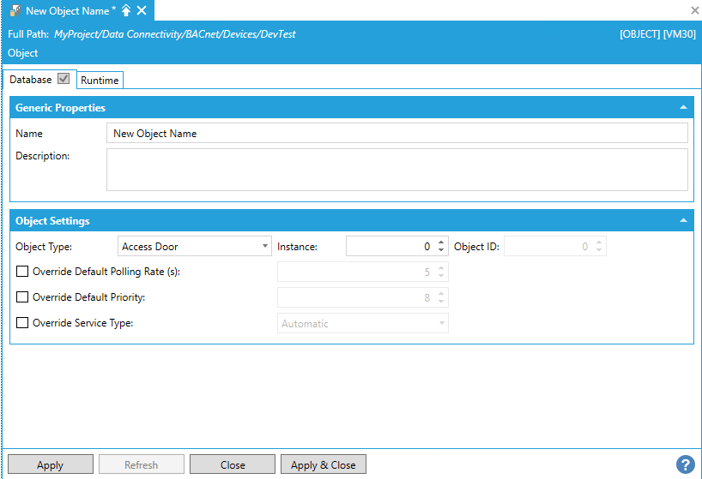Screen dimensions: 702x479
Task: Click the help question mark icon
Action: [685, 464]
